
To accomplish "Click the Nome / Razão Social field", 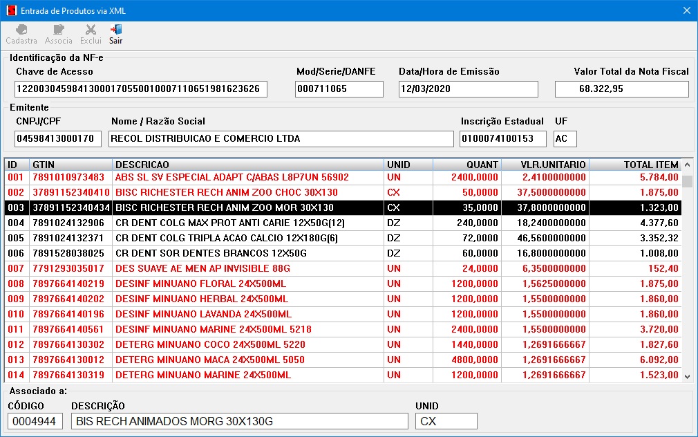I will pos(281,139).
